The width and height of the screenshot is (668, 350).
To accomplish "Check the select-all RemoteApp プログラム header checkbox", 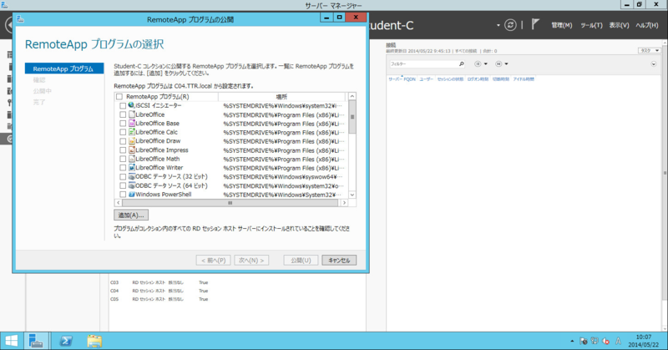I will [x=119, y=97].
